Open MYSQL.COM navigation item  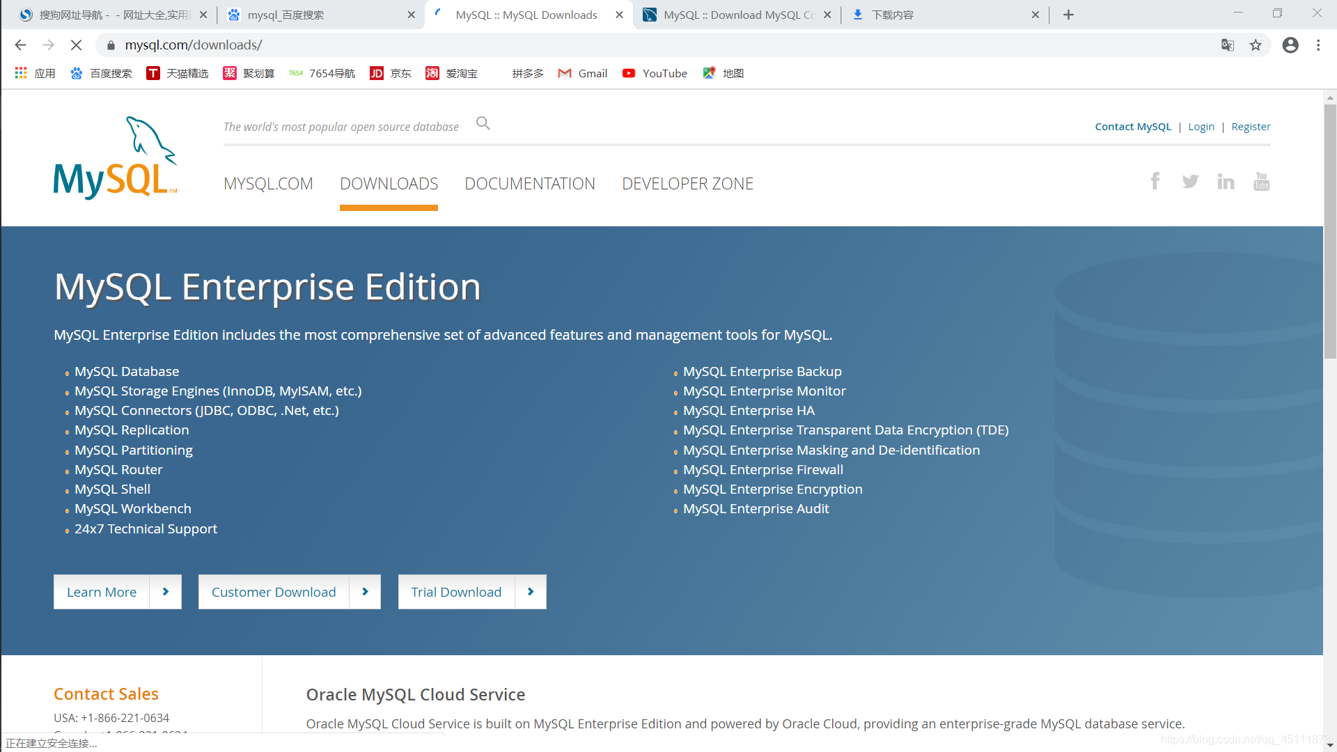(x=268, y=184)
